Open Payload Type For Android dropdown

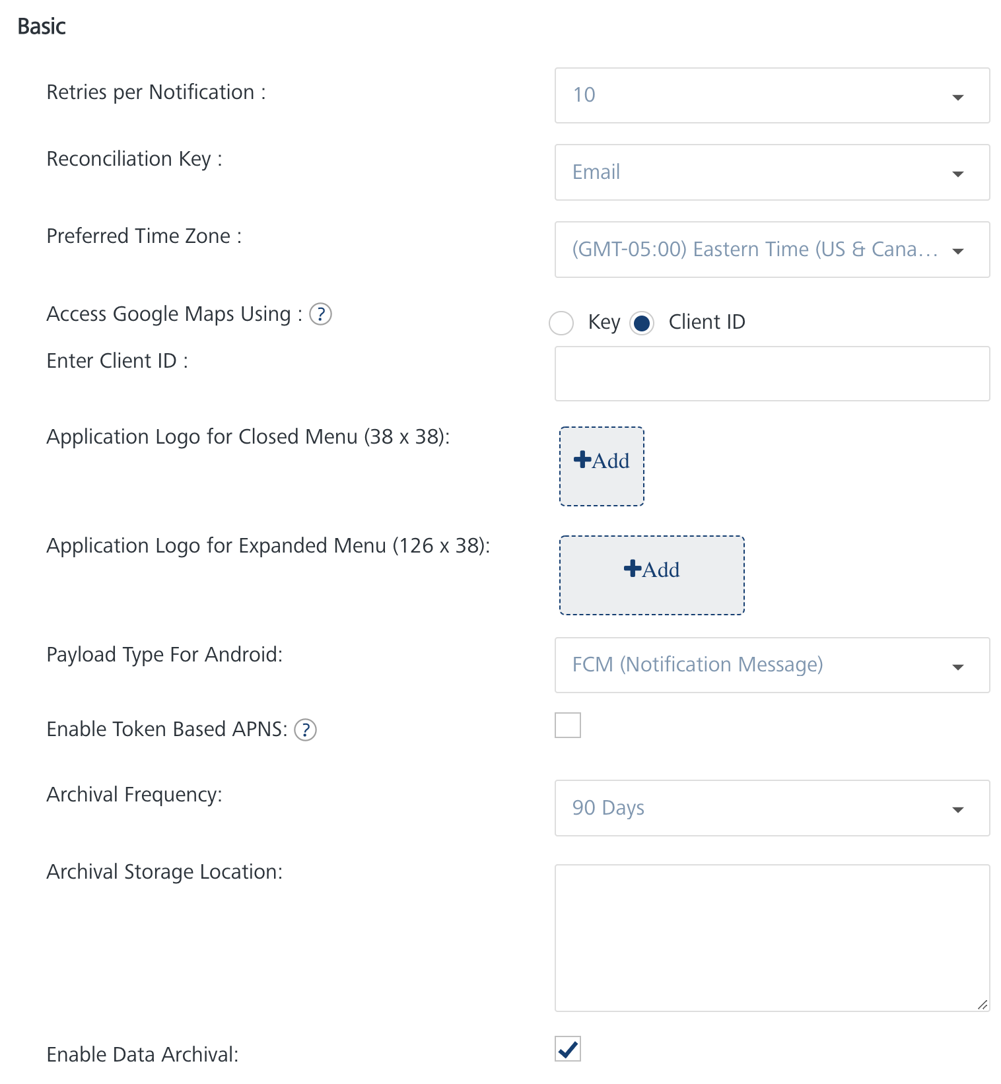(x=759, y=665)
